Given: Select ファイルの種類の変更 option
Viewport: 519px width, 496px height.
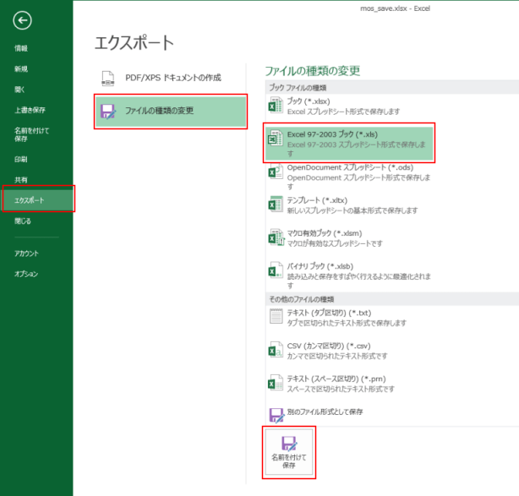Looking at the screenshot, I should (171, 112).
